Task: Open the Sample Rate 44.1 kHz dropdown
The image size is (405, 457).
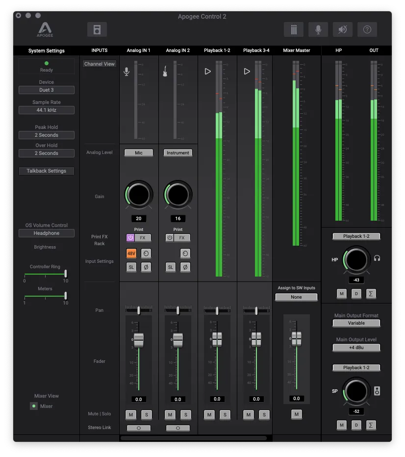Action: pos(47,110)
